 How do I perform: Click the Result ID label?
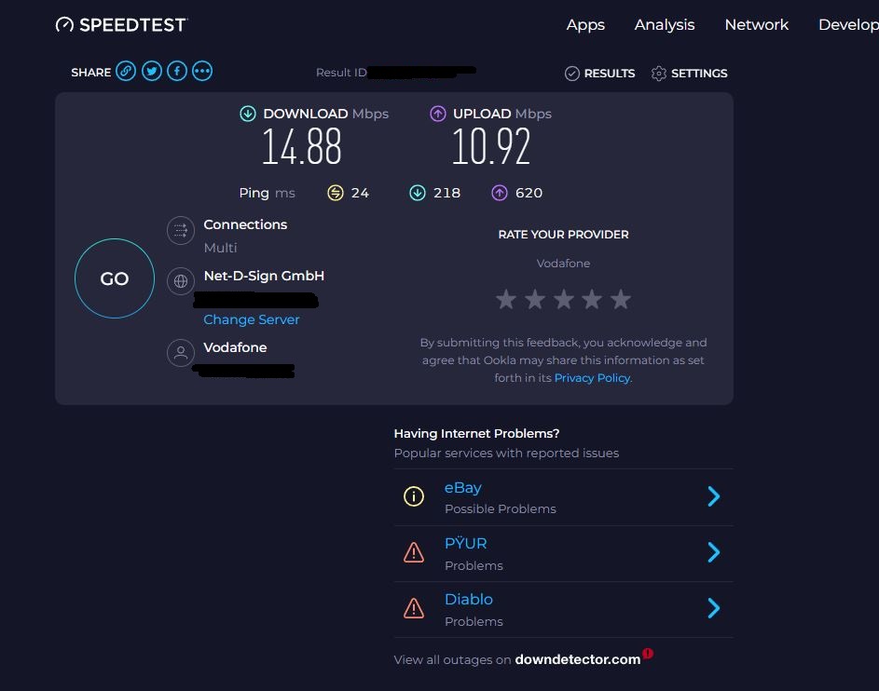[x=341, y=73]
